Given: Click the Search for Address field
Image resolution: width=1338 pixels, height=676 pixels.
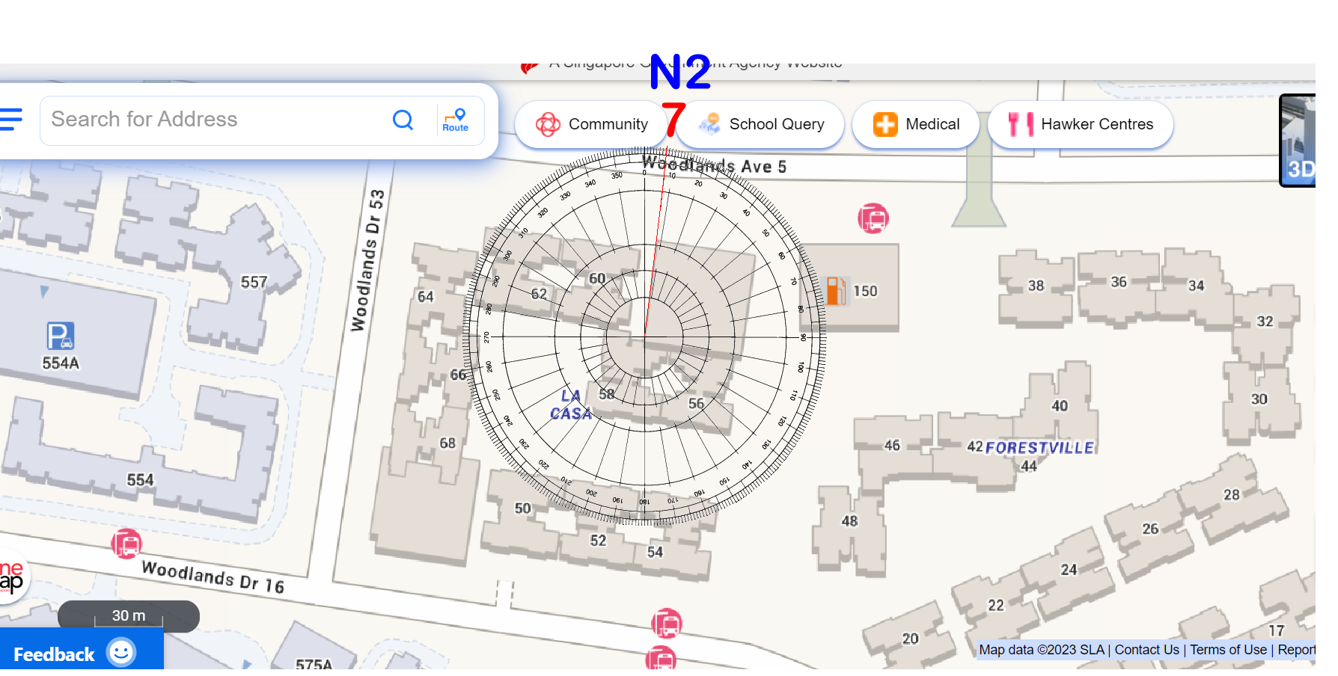Looking at the screenshot, I should click(x=217, y=120).
